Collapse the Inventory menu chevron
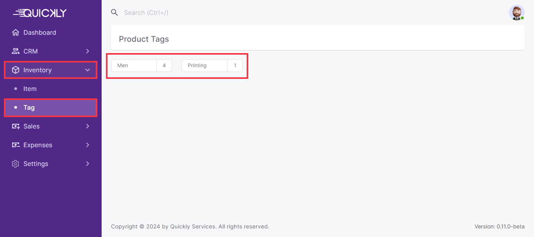The width and height of the screenshot is (534, 237). (88, 70)
